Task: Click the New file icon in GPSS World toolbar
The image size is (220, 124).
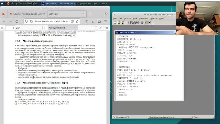Action: pyautogui.click(x=115, y=23)
